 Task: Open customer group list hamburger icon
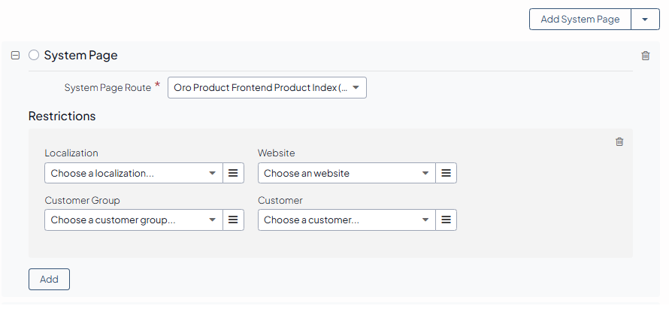(x=233, y=220)
